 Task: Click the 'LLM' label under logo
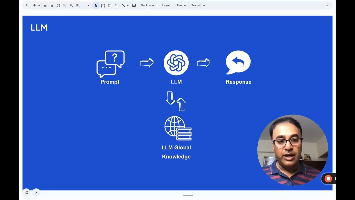tap(176, 82)
